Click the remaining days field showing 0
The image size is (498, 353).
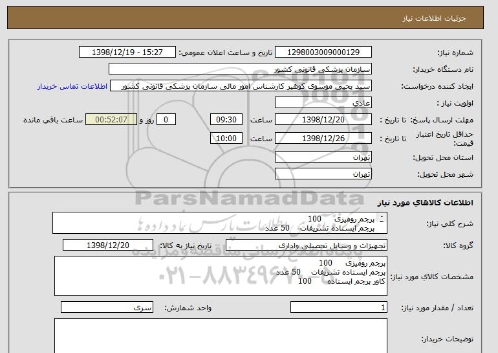pyautogui.click(x=166, y=120)
